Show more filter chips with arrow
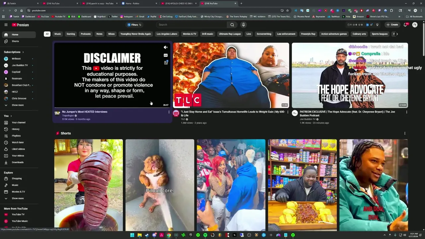This screenshot has width=425, height=239. [397, 34]
